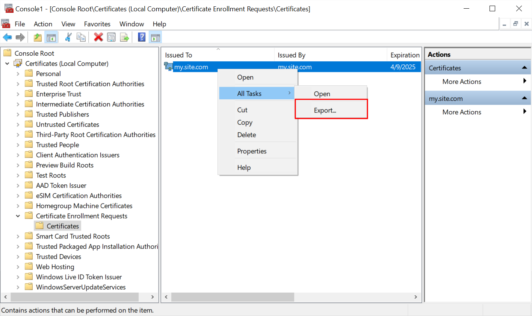
Task: Click the red X Delete icon
Action: point(98,37)
